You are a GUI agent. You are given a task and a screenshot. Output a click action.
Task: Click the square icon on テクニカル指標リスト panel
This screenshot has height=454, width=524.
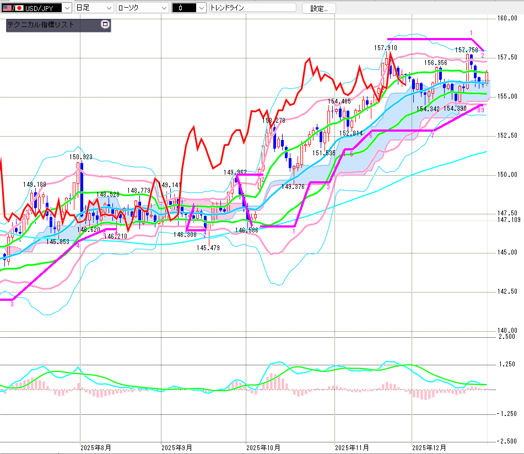coord(105,25)
